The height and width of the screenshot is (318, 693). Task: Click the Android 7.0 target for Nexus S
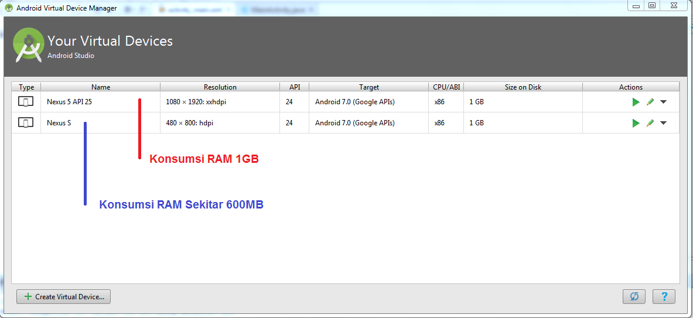[368, 123]
